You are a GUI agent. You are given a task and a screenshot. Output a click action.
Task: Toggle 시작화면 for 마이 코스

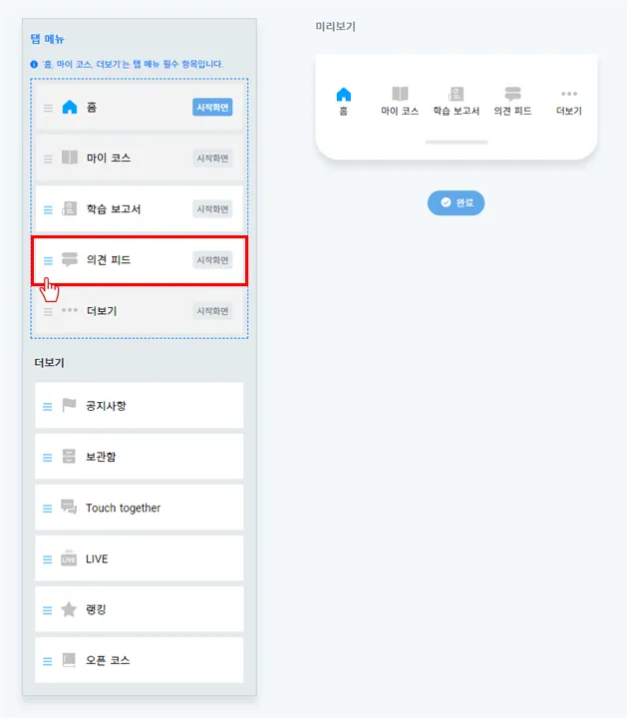point(212,159)
